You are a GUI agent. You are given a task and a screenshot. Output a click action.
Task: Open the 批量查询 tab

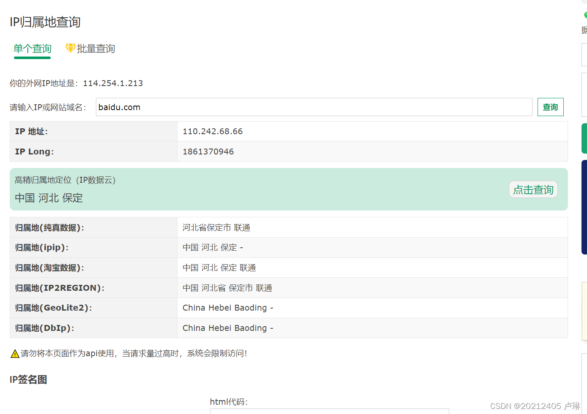[x=96, y=49]
